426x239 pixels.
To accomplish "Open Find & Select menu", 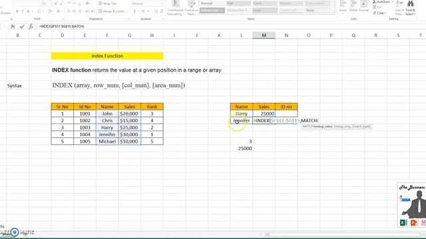I will [x=411, y=7].
